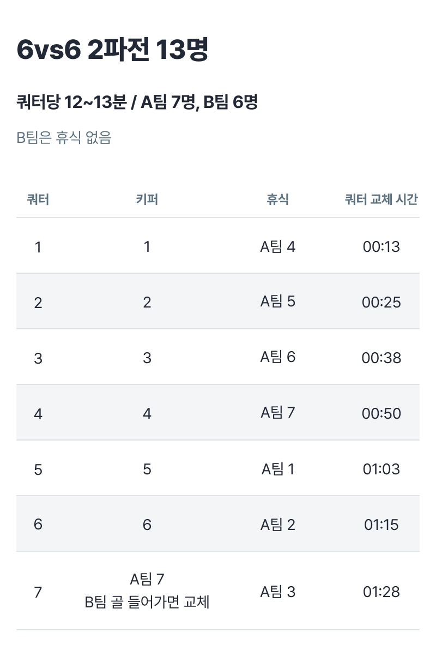Click the "00:13" quarter change time

[381, 247]
